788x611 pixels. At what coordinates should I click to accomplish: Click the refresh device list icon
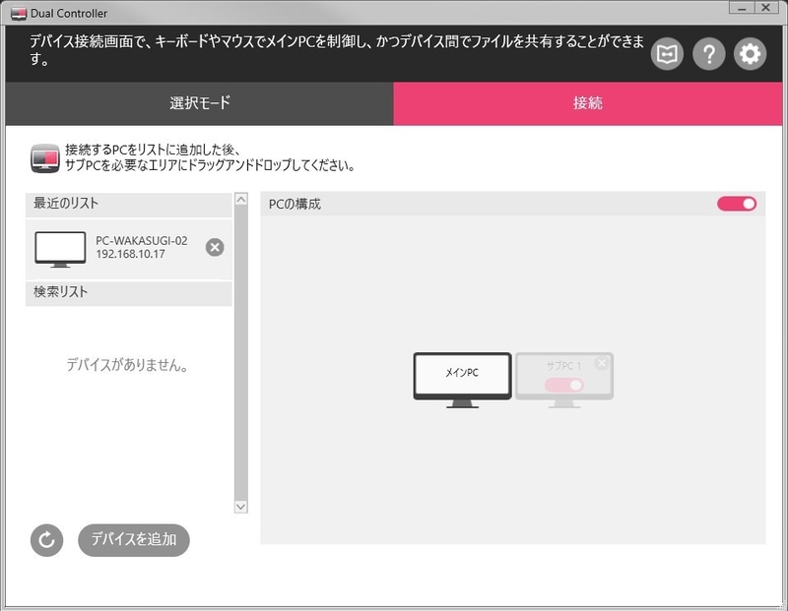point(46,540)
